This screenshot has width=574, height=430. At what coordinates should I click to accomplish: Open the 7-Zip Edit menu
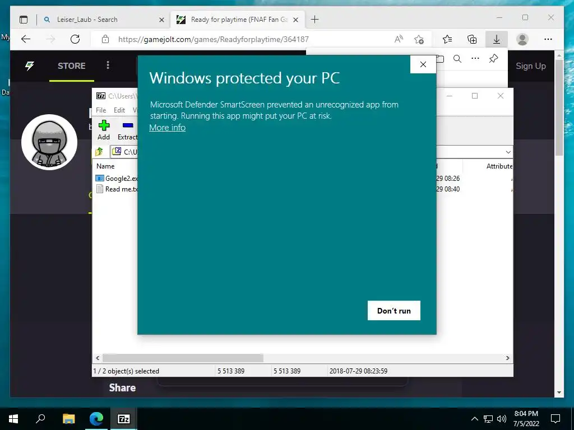click(119, 110)
